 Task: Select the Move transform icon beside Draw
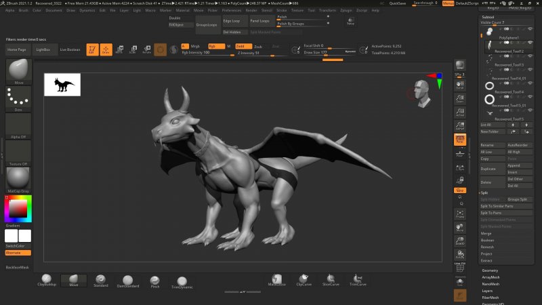(x=120, y=49)
